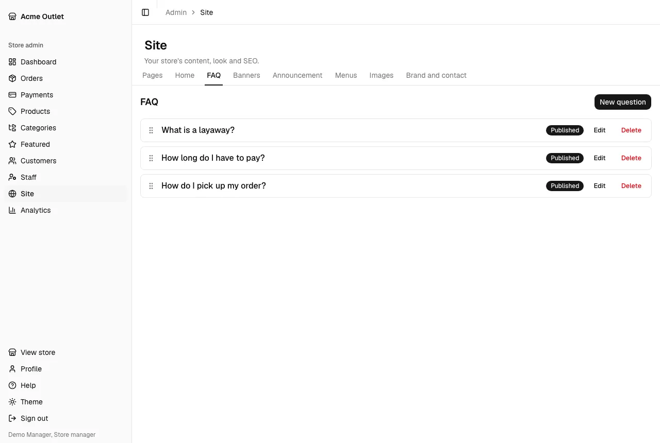Open the Banners tab

246,75
